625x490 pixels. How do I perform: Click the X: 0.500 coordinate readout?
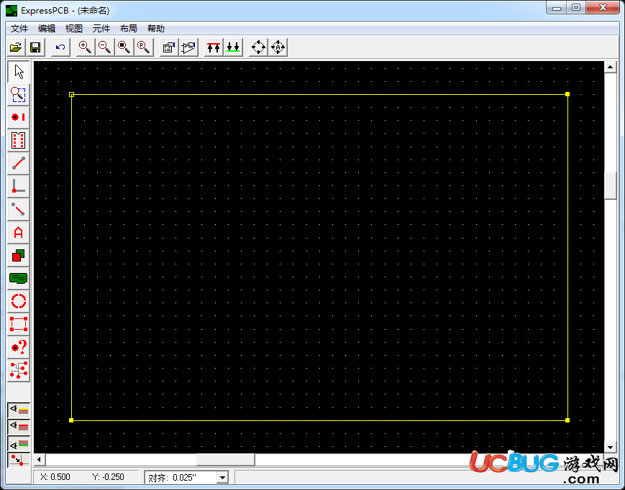tap(55, 477)
